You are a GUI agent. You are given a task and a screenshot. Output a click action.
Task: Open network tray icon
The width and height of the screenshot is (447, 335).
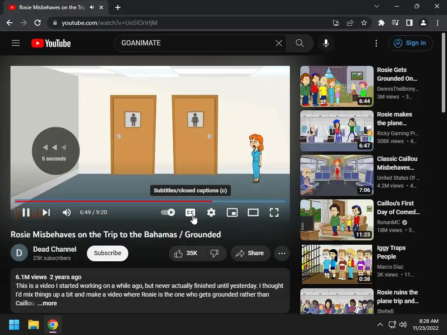coord(392,325)
